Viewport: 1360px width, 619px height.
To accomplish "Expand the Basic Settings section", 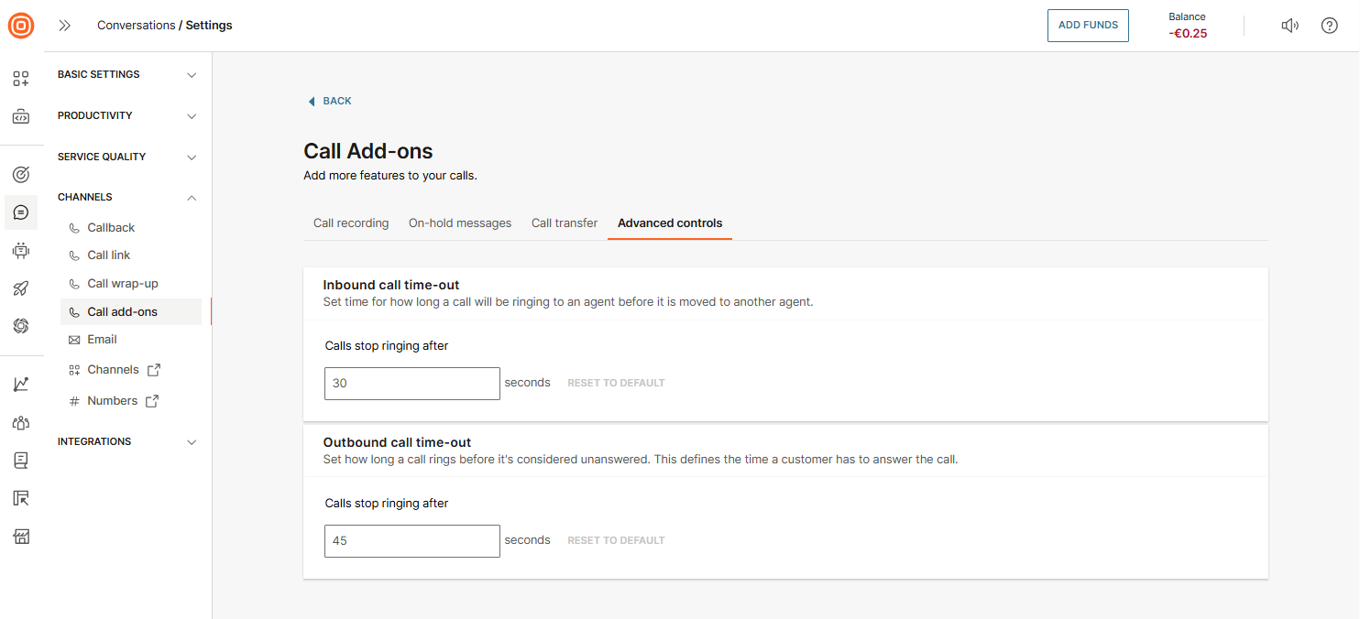I will [127, 75].
